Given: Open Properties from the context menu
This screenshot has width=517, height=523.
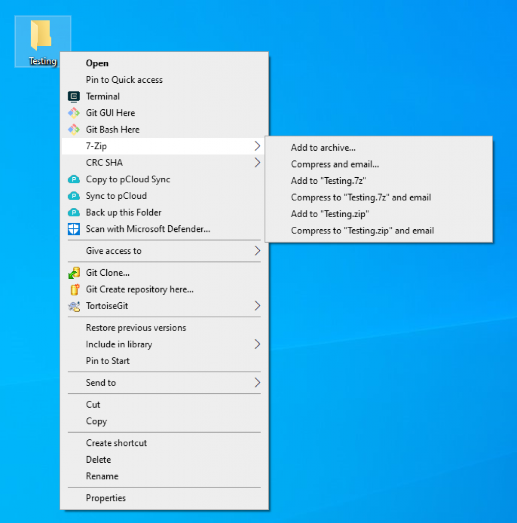Looking at the screenshot, I should point(165,498).
